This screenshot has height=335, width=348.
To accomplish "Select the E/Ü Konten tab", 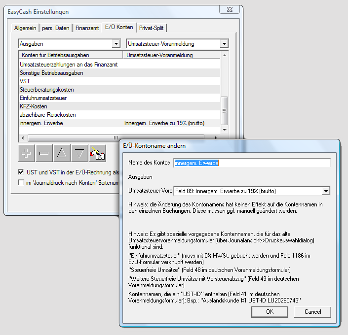I will tap(119, 27).
